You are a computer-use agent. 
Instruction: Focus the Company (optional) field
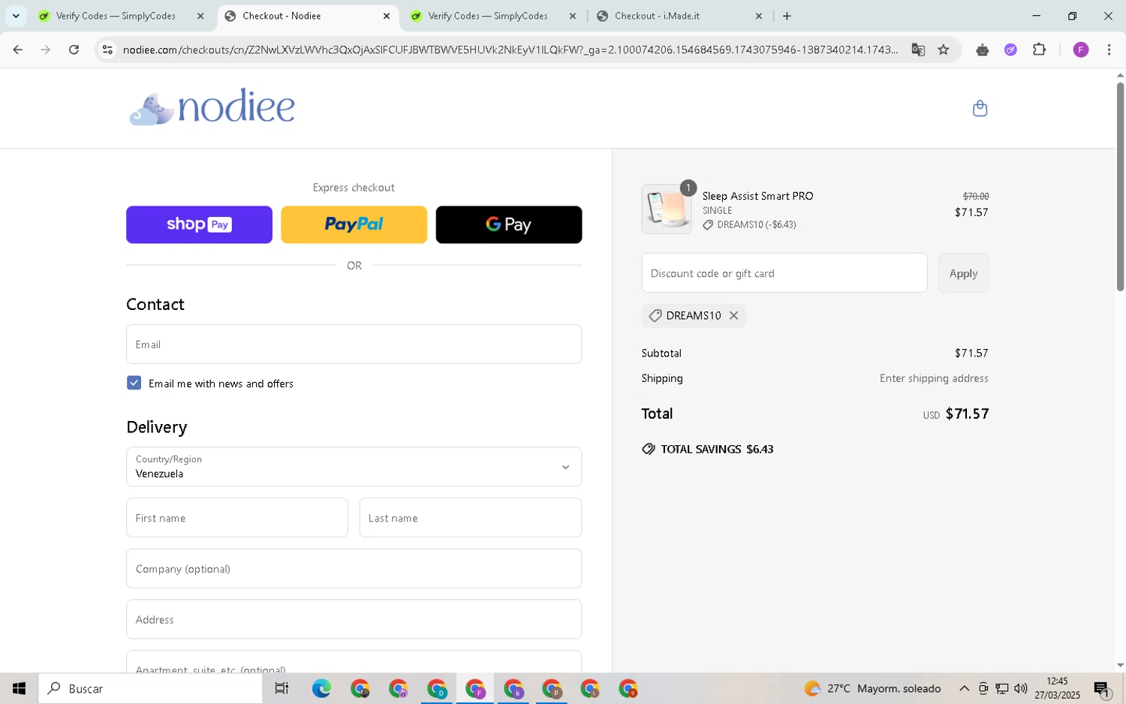354,569
